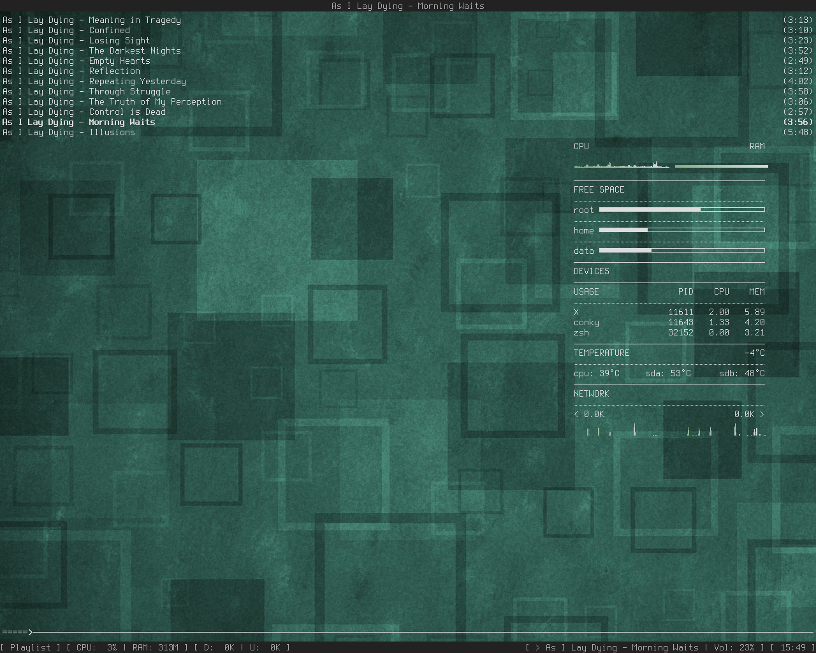Click the X process row
The image size is (816, 653).
tap(669, 312)
